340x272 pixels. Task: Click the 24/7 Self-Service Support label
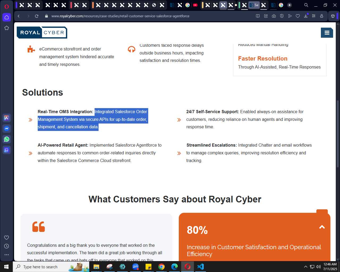tap(212, 112)
